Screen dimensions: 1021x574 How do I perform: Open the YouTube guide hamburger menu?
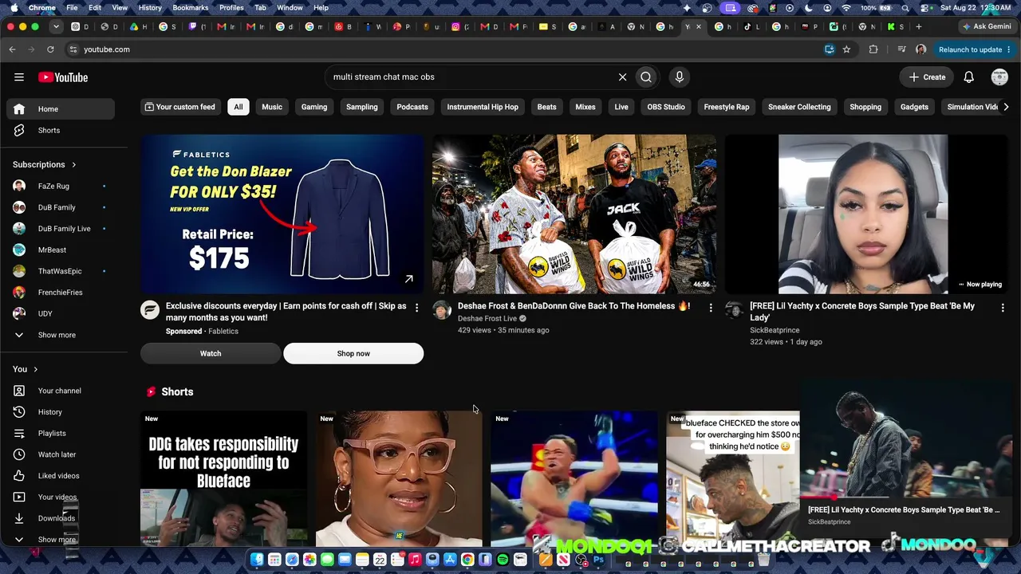[19, 77]
